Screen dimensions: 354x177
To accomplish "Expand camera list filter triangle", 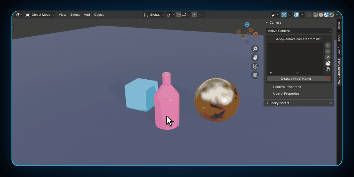I will [x=271, y=73].
